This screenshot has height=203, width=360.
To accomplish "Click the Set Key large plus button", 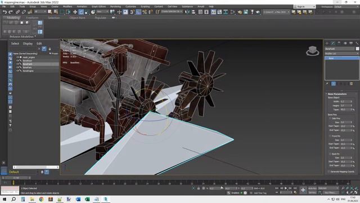I will click(303, 190).
